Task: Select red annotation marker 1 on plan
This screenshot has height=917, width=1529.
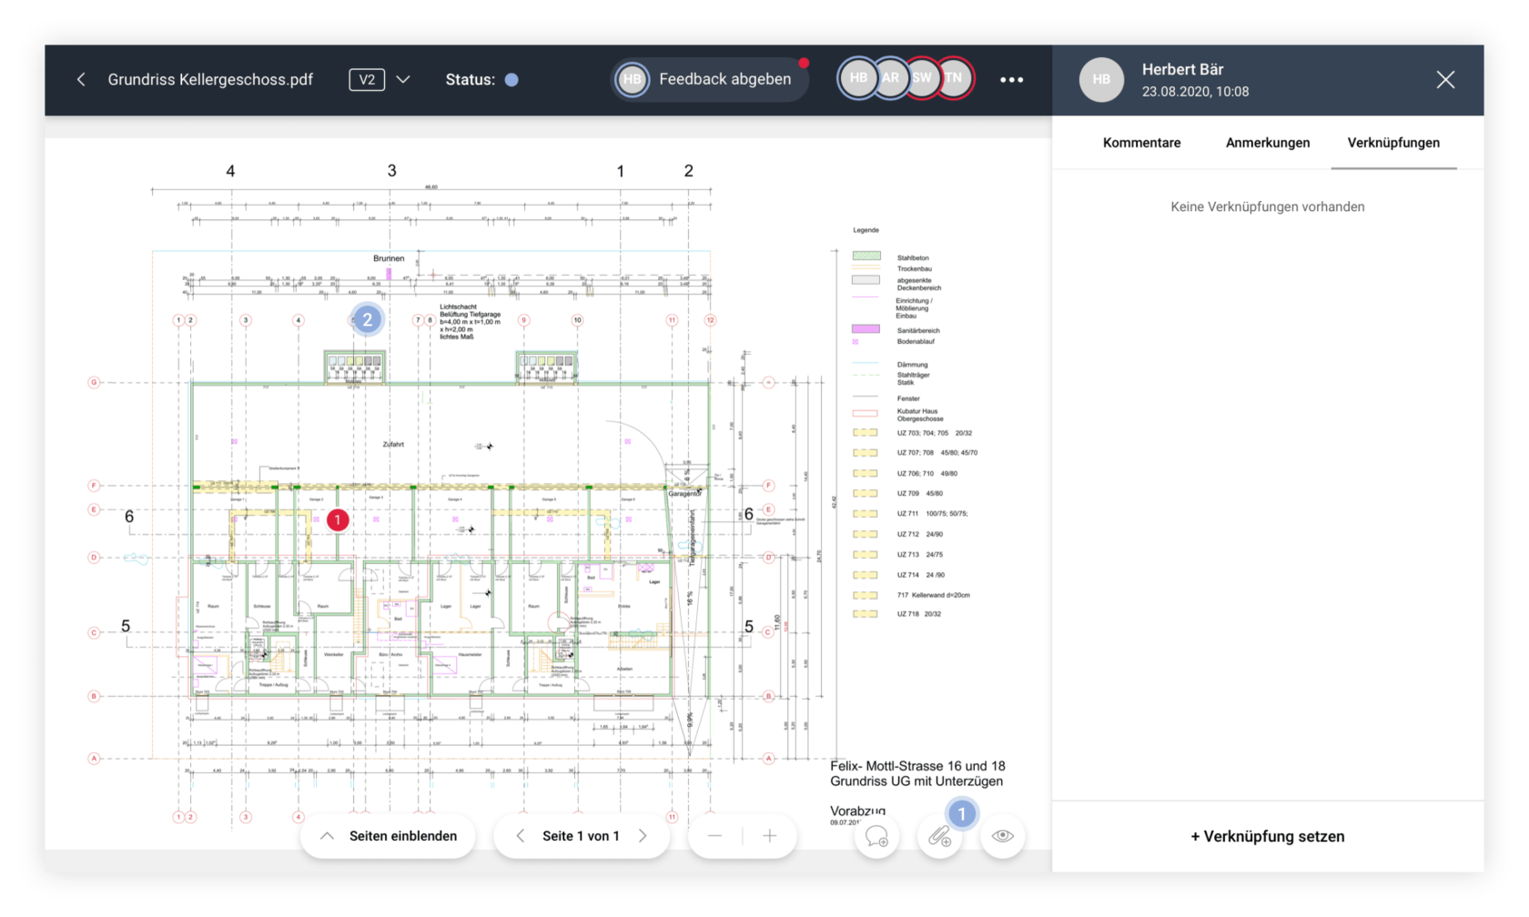Action: [x=338, y=519]
